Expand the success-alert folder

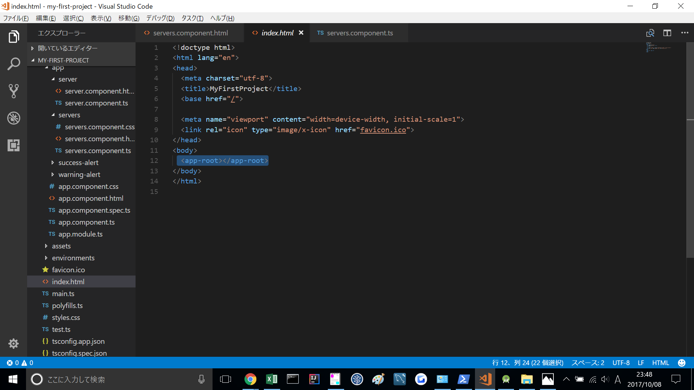(x=78, y=162)
